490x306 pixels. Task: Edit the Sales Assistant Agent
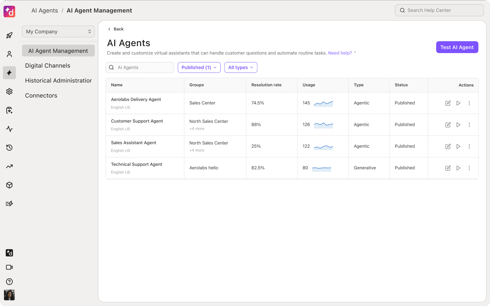tap(448, 146)
